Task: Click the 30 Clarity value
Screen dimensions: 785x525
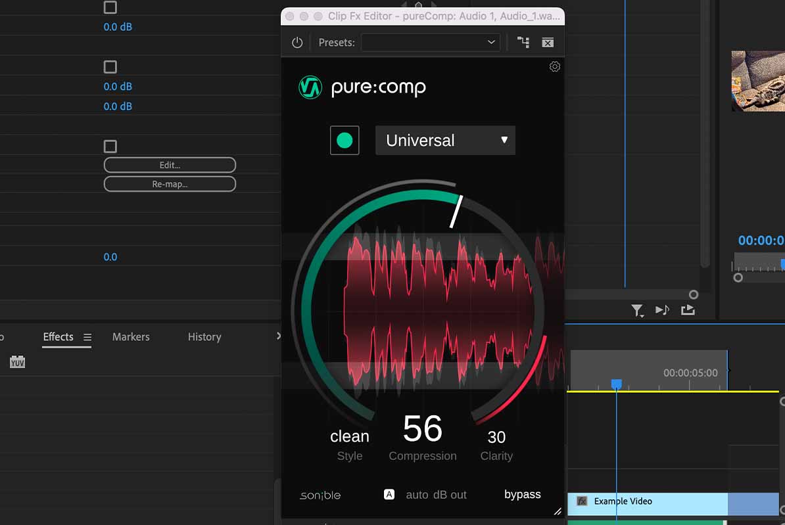Action: pos(496,438)
